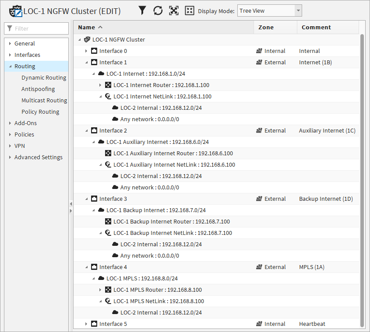Screen dimensions: 370x332
Task: Click the cloud icon for LOC-1 MPLS network
Action: point(101,278)
